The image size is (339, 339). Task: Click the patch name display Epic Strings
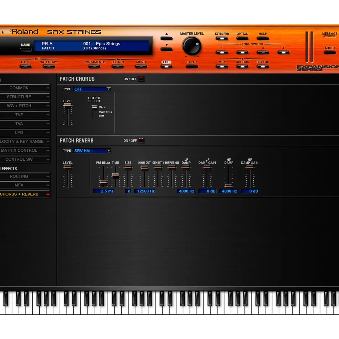coord(108,44)
